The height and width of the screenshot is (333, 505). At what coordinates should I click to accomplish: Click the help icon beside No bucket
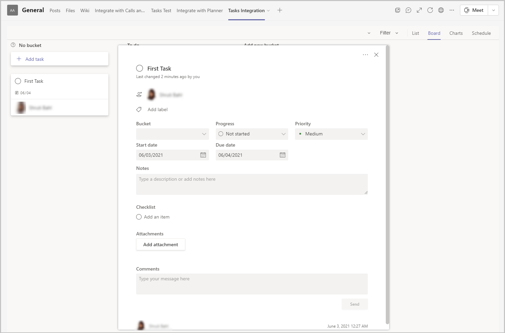(x=13, y=45)
